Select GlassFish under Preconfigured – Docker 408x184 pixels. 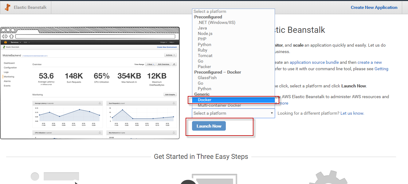tap(207, 78)
